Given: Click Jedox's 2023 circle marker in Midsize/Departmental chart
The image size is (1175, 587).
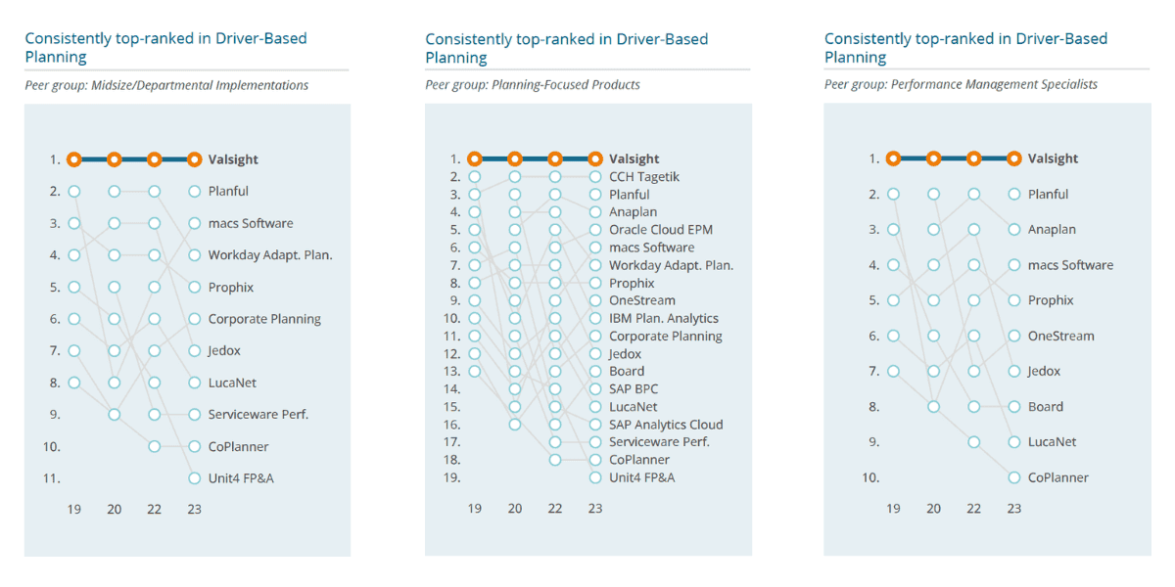Looking at the screenshot, I should (194, 350).
